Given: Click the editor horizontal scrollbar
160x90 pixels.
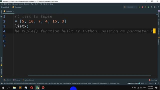Looking at the screenshot, I should point(89,75).
